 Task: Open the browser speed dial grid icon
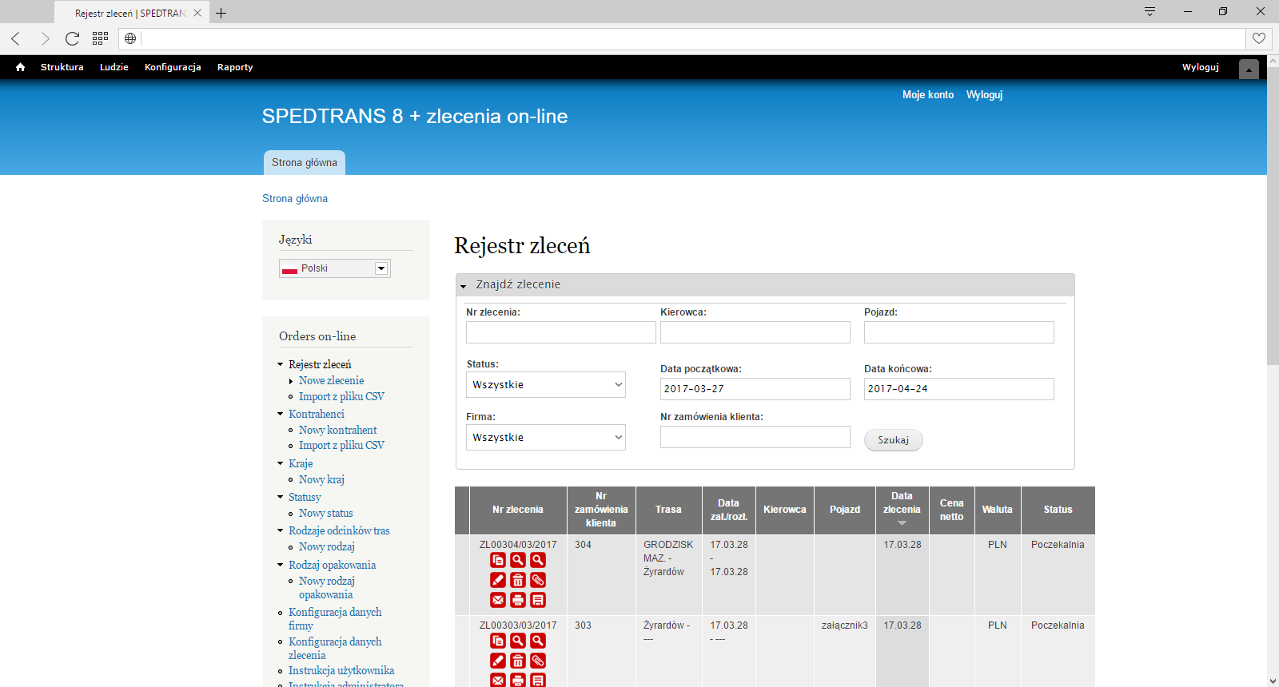click(x=100, y=38)
